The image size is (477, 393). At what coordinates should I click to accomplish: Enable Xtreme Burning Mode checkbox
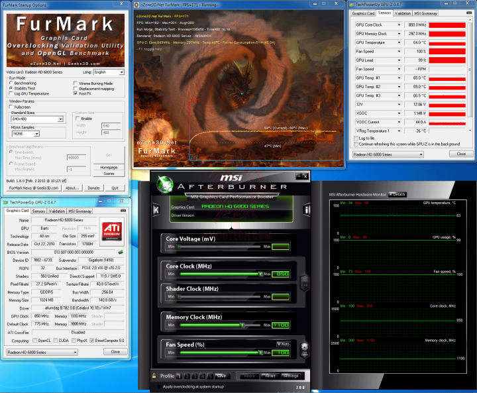(76, 83)
